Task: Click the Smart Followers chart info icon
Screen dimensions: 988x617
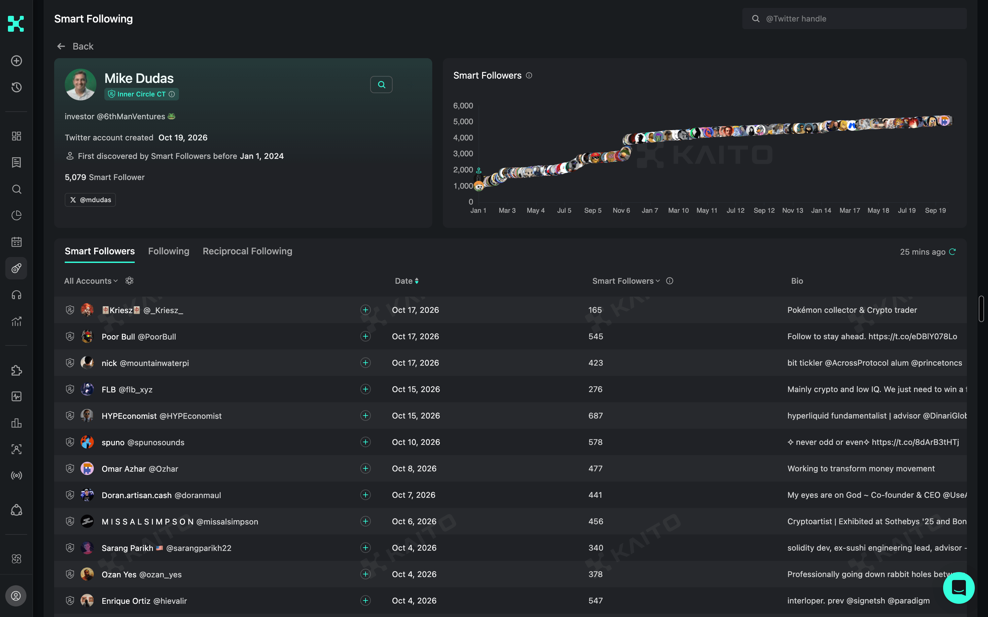Action: 529,76
